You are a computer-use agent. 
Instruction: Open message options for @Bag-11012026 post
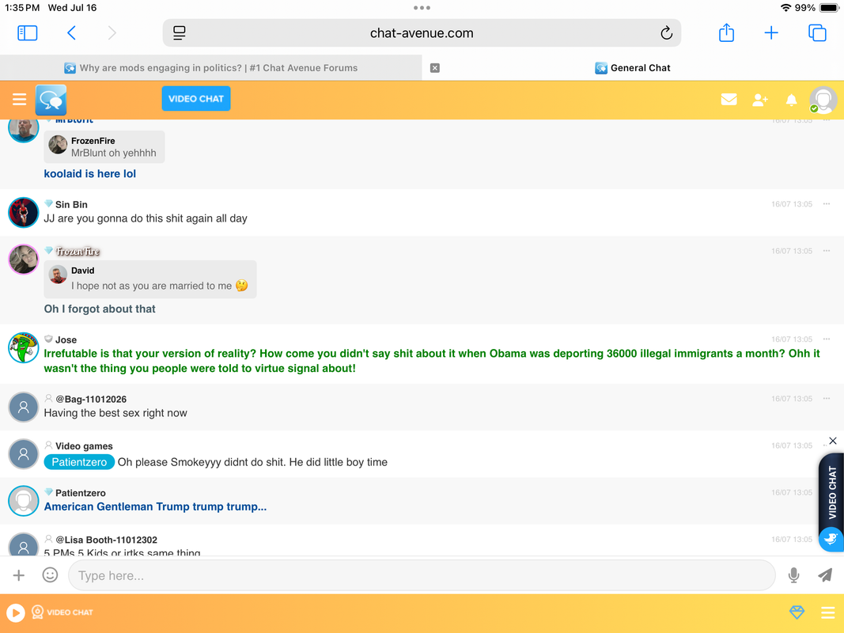[x=827, y=398]
